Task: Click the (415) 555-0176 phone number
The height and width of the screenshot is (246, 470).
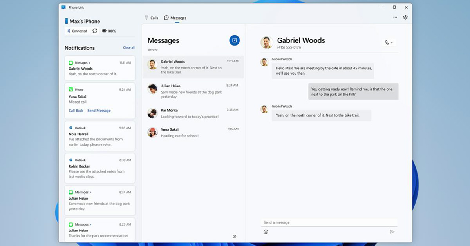Action: 289,47
